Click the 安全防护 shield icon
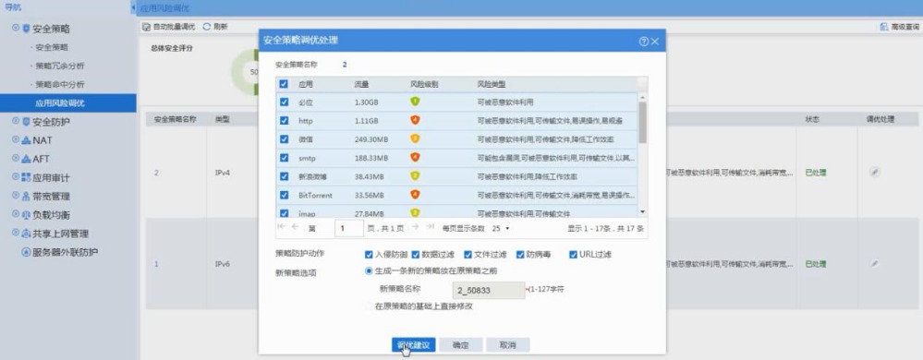Viewport: 923px width, 360px height. click(26, 122)
